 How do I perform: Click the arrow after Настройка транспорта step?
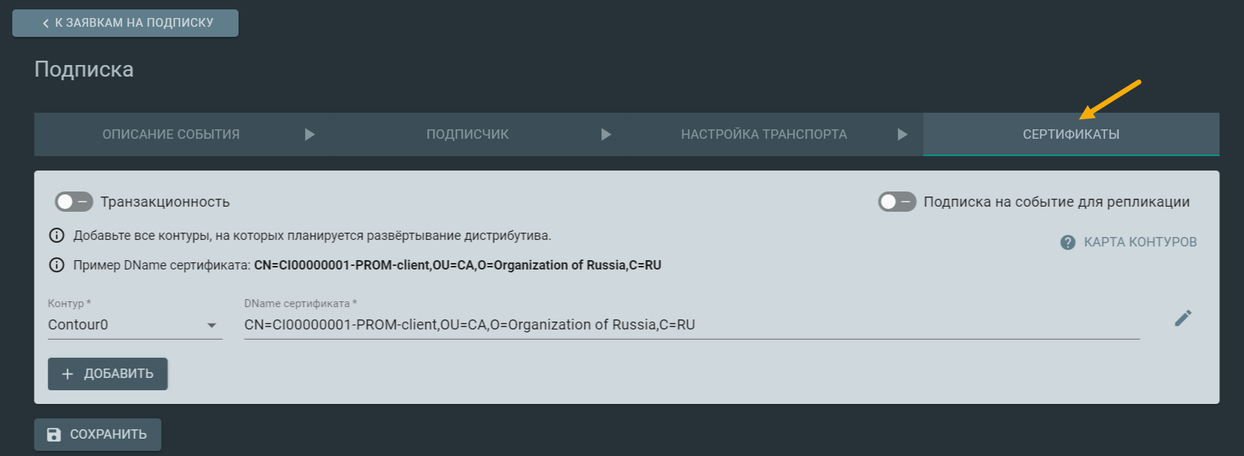coord(902,134)
